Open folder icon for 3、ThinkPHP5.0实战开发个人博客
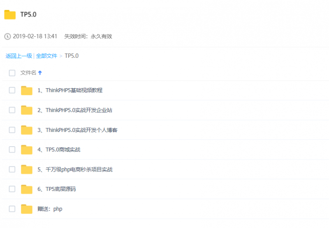The width and height of the screenshot is (329, 228). pyautogui.click(x=27, y=130)
